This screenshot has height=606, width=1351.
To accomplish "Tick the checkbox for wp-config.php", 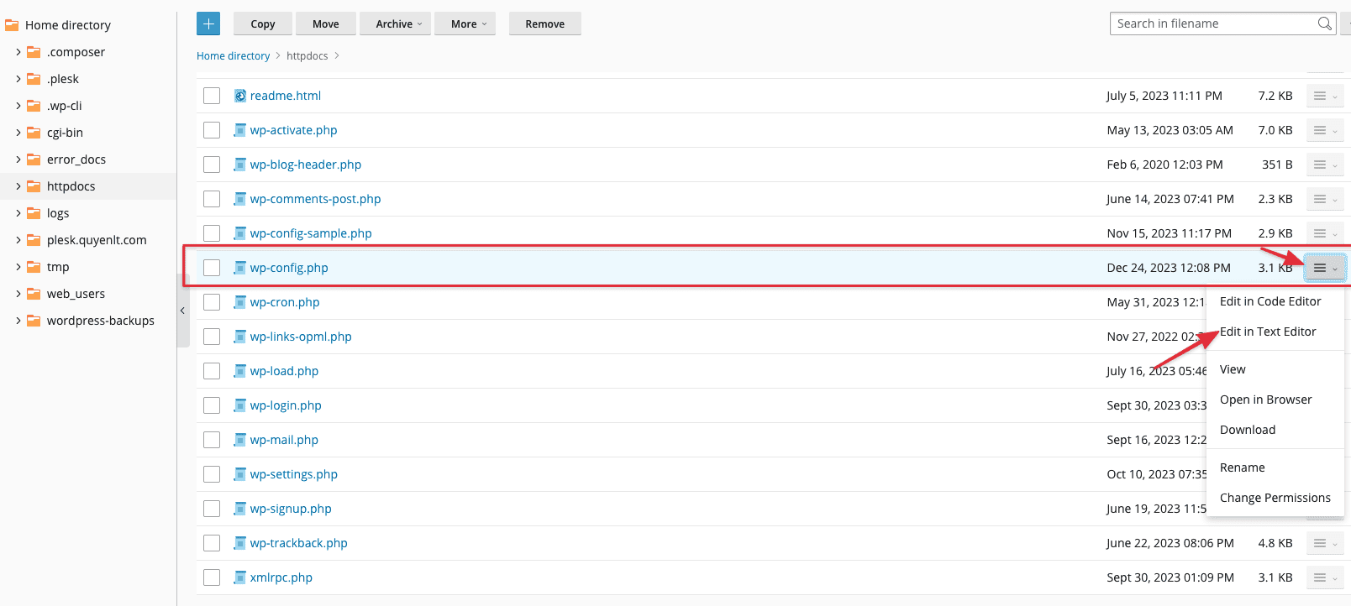I will [212, 268].
